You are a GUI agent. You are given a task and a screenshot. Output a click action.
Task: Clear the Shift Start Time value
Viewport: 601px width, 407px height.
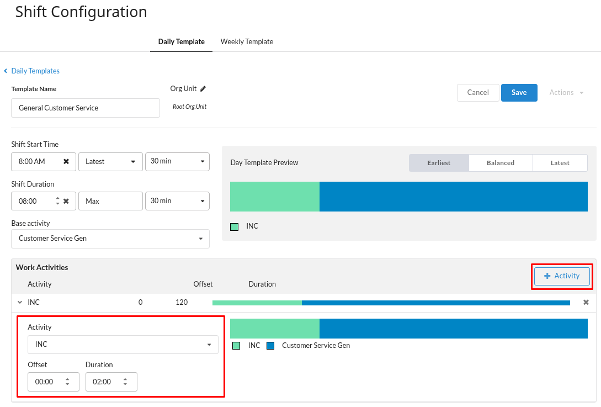tap(66, 162)
